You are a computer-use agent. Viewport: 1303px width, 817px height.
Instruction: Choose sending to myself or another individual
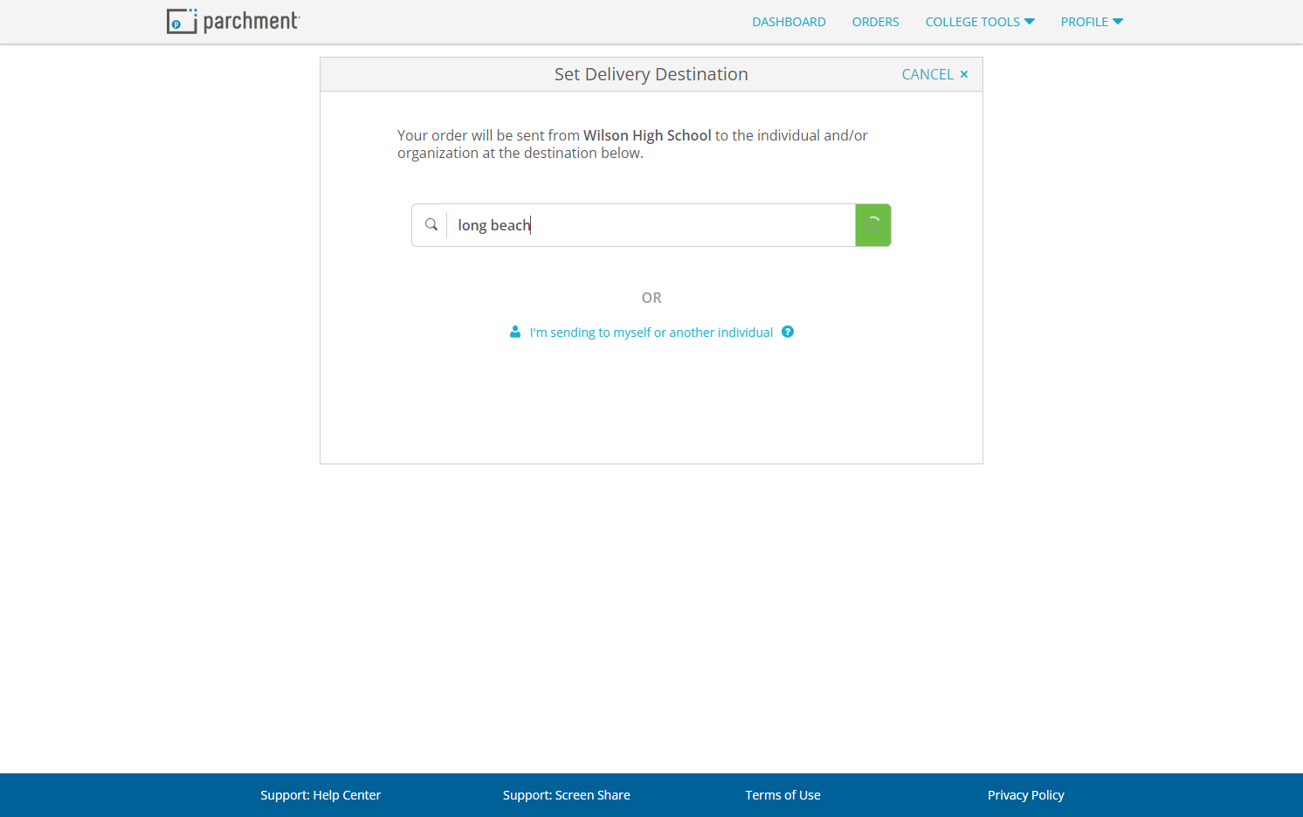click(x=651, y=333)
